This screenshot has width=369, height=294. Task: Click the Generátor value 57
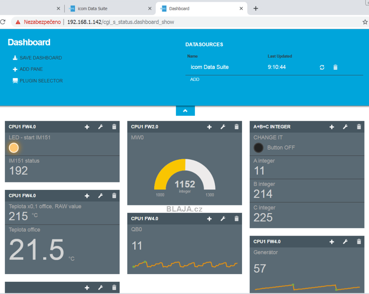point(260,269)
